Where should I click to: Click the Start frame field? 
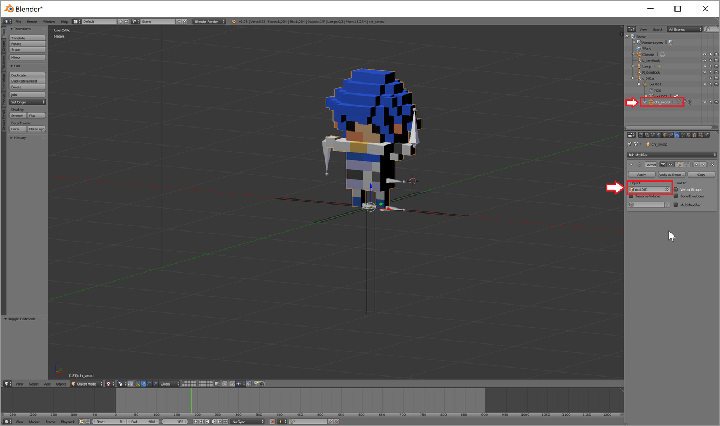coord(109,422)
